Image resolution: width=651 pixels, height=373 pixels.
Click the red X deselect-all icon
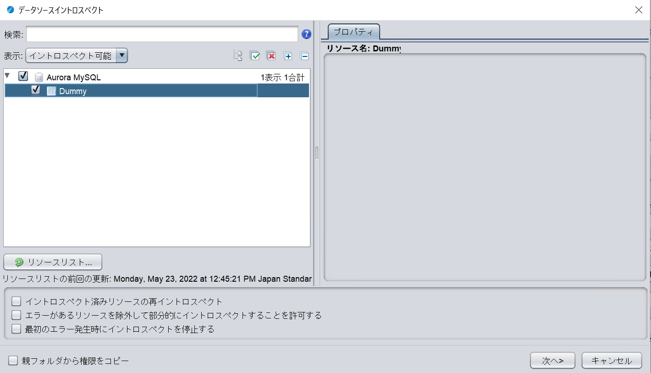[x=271, y=56]
